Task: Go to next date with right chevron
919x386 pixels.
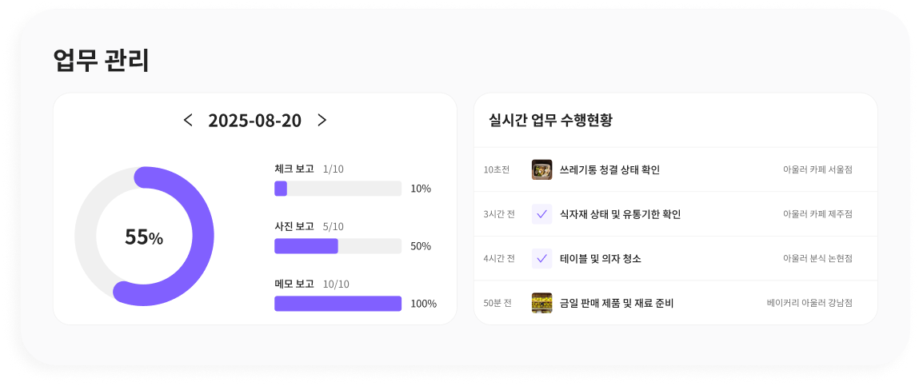Action: point(322,120)
